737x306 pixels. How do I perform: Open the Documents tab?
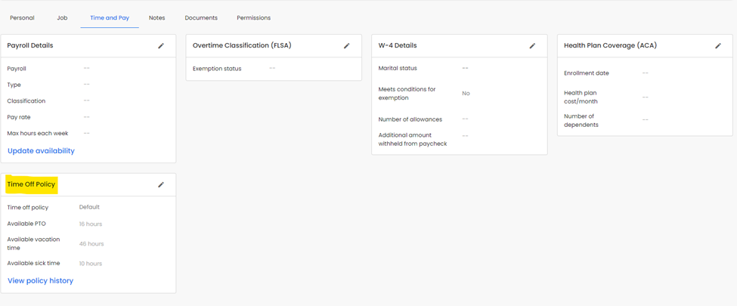[201, 17]
